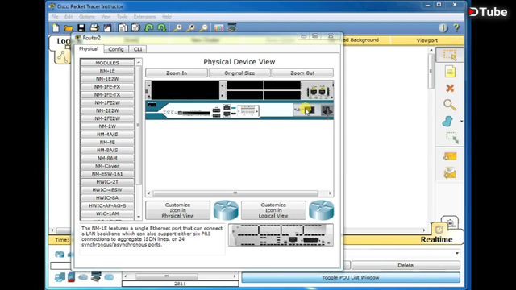Open the CLI tab
Image resolution: width=516 pixels, height=290 pixels.
click(138, 49)
